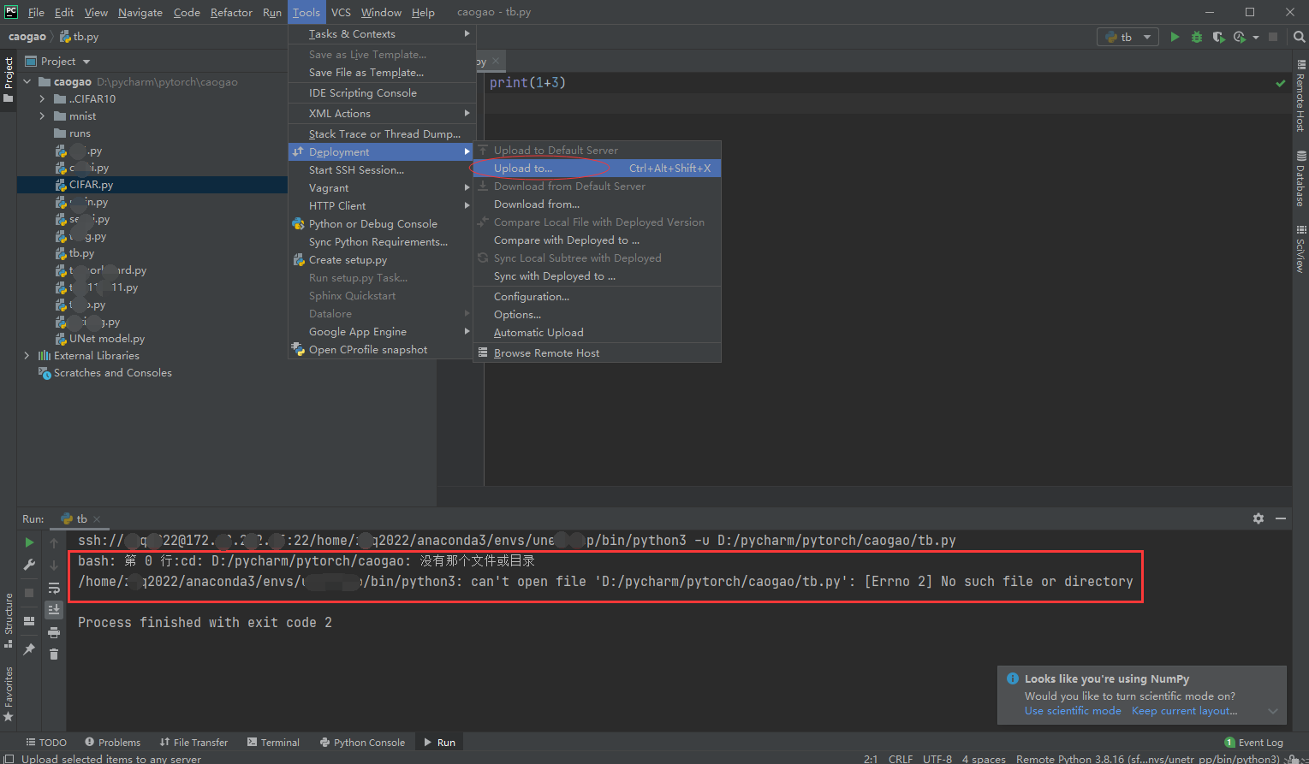The image size is (1309, 764).
Task: Toggle scroll-to-end in Run console
Action: [x=54, y=609]
